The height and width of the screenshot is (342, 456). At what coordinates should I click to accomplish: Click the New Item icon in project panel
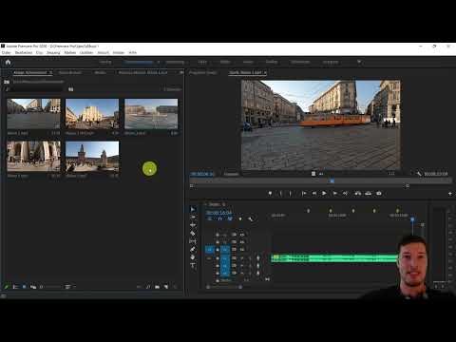(166, 287)
